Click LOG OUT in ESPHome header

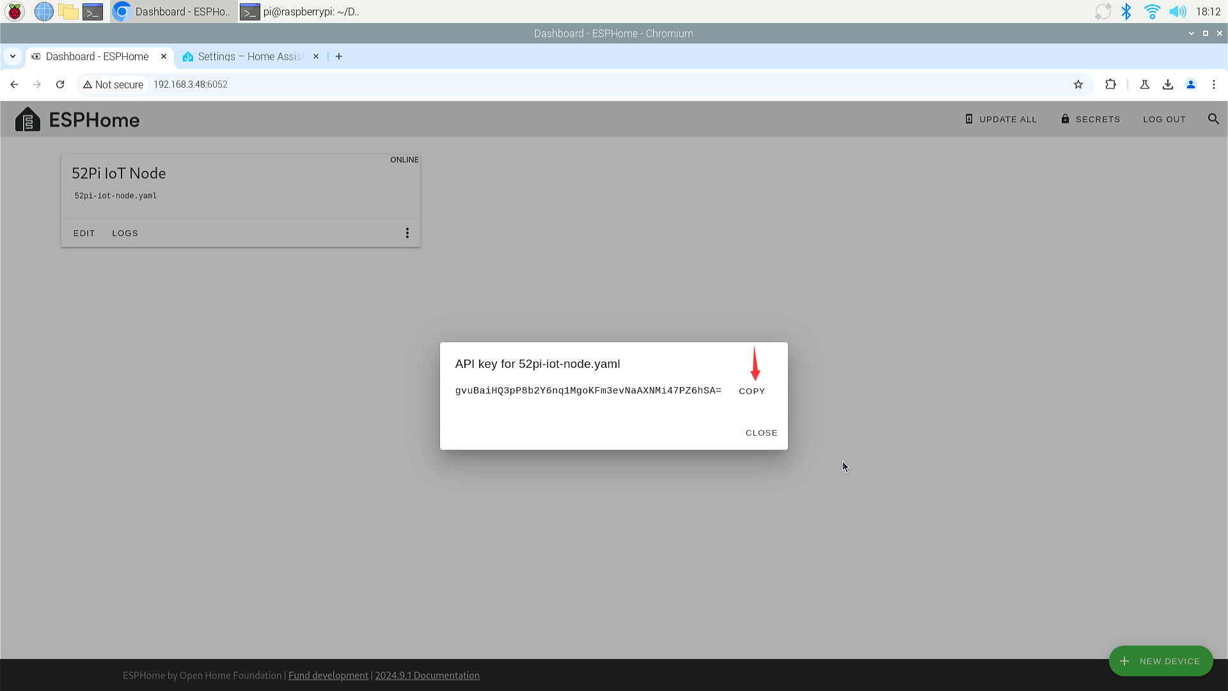tap(1164, 119)
